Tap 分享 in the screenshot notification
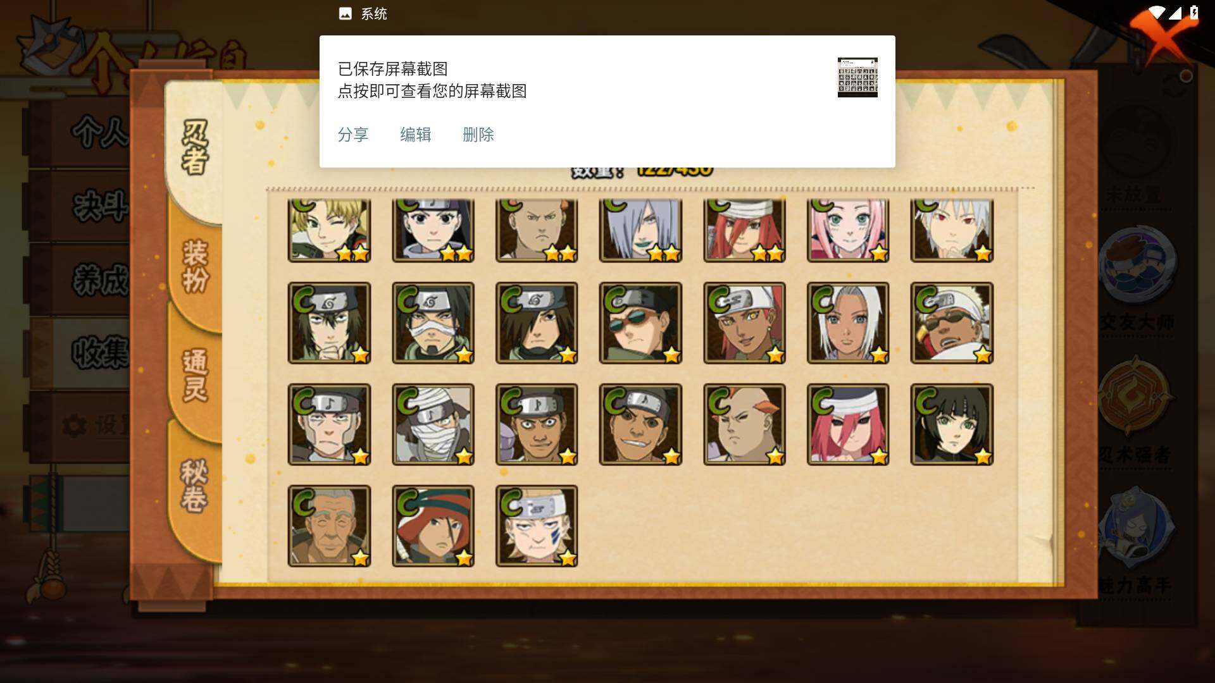Screen dimensions: 1215x683 pos(353,135)
